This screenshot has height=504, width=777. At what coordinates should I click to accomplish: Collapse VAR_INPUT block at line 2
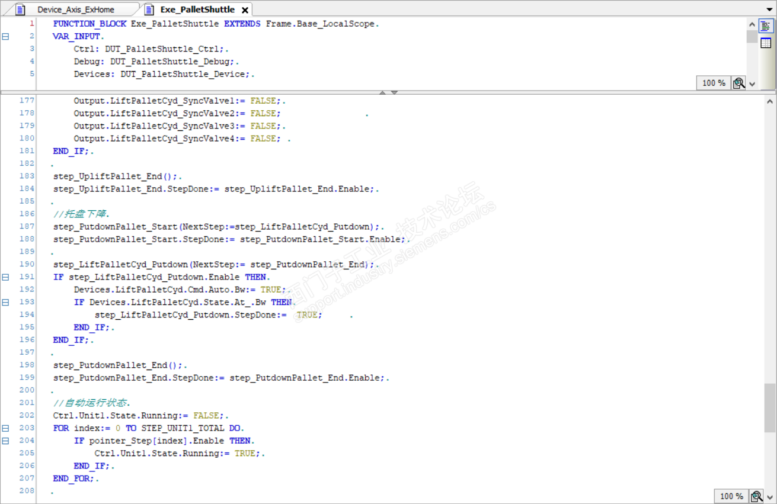6,36
